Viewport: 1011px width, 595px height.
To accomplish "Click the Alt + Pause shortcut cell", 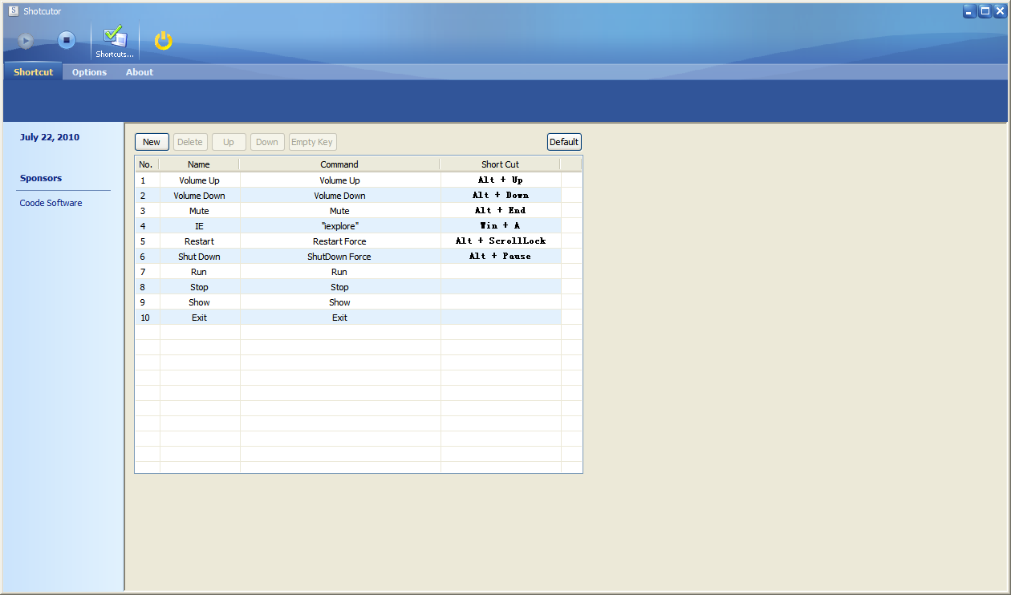I will tap(501, 257).
